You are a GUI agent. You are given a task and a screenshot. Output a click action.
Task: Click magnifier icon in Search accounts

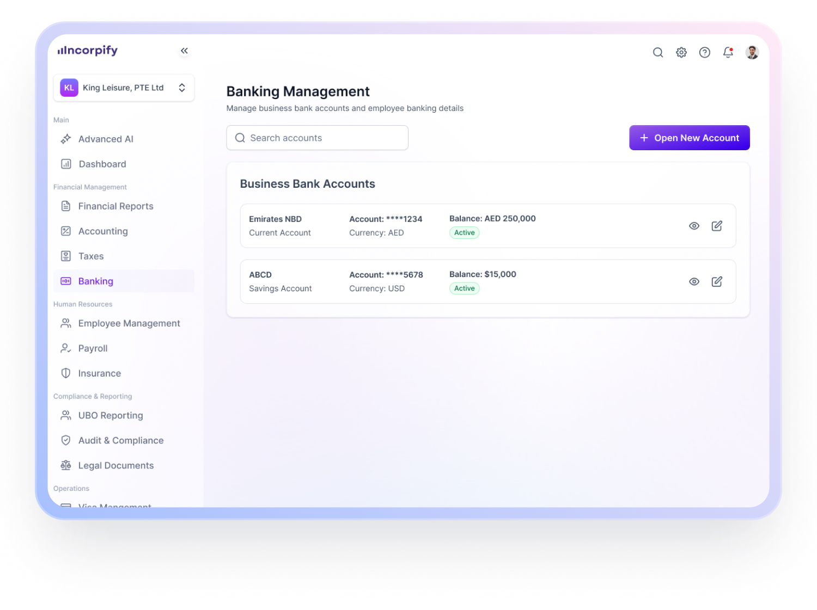[x=240, y=138]
